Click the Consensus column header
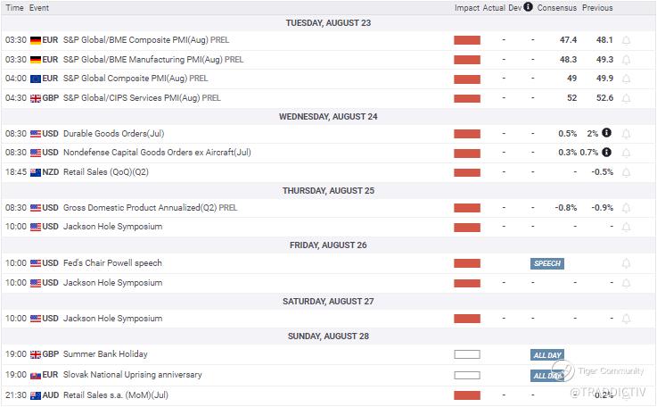The image size is (657, 407). pos(558,8)
